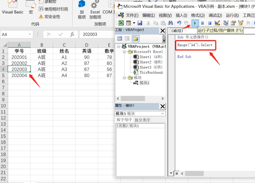255x183 pixels.
Task: Click the formula bar showing 202003
Action: point(97,34)
